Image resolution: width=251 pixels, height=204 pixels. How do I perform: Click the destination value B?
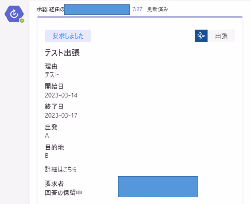point(47,156)
